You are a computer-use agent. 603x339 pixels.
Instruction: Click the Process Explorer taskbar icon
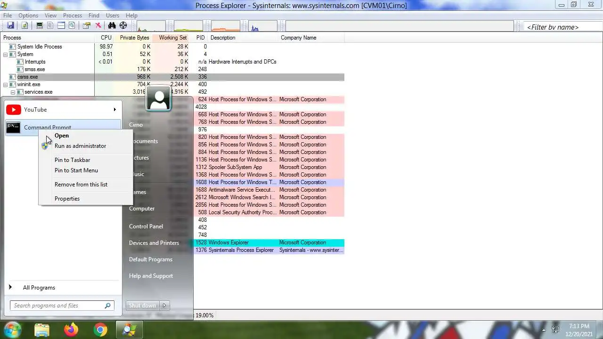[130, 330]
